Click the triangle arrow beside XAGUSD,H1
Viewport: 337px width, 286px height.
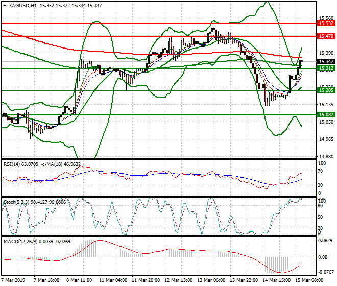tap(4, 5)
